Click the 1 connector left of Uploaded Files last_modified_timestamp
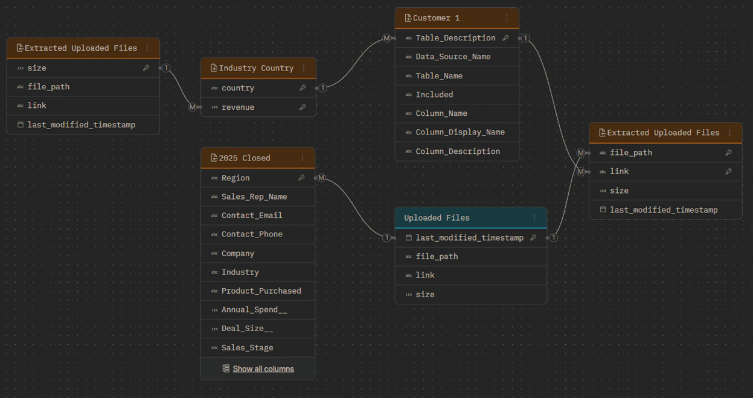753x398 pixels. coord(387,238)
